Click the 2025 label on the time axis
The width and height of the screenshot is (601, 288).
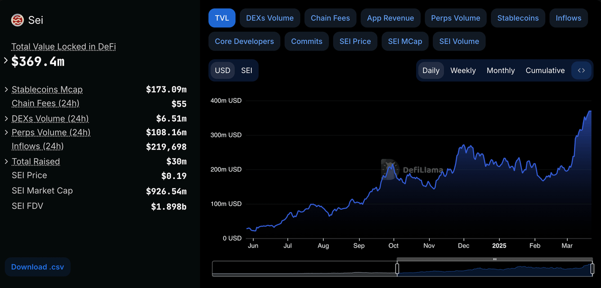click(x=499, y=246)
